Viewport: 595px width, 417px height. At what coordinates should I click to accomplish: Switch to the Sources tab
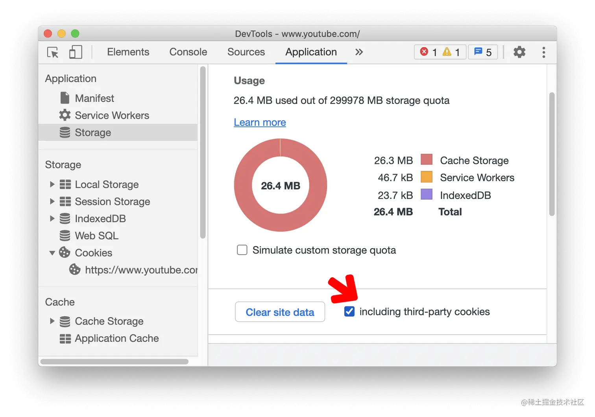click(246, 52)
